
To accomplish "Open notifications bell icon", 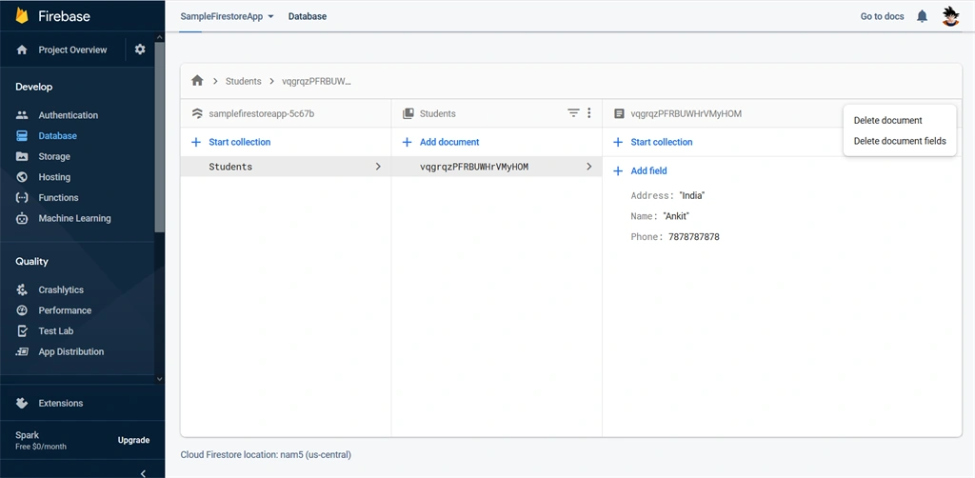I will (x=922, y=17).
